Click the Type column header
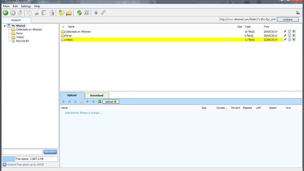This screenshot has width=304, height=171. 253,27
